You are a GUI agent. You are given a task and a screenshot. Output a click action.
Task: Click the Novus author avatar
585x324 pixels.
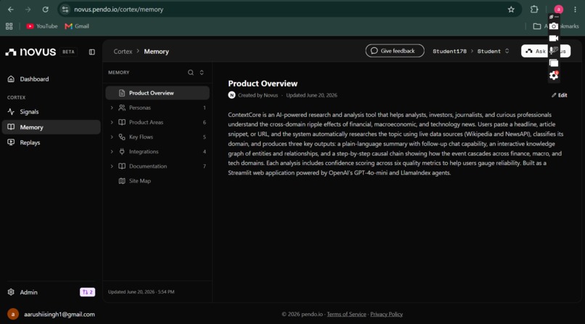(232, 95)
